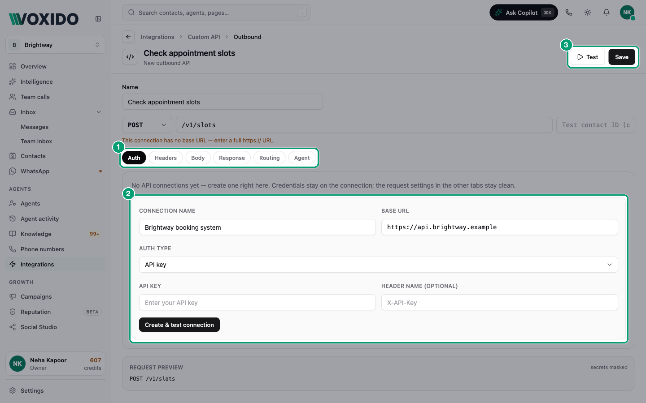Open Team calls in sidebar
646x403 pixels.
point(55,97)
